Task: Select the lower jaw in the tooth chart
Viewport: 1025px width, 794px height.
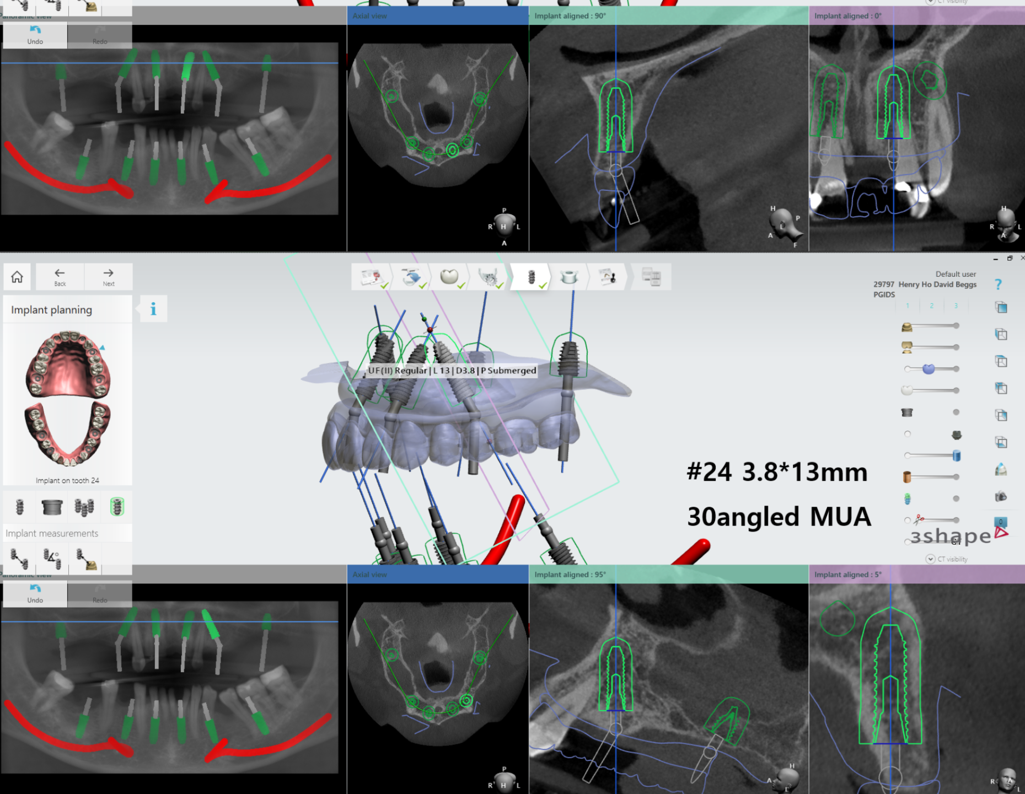Action: coord(68,434)
